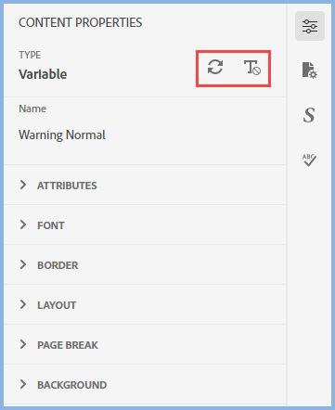Click the refresh variable icon
This screenshot has width=335, height=410.
(215, 67)
